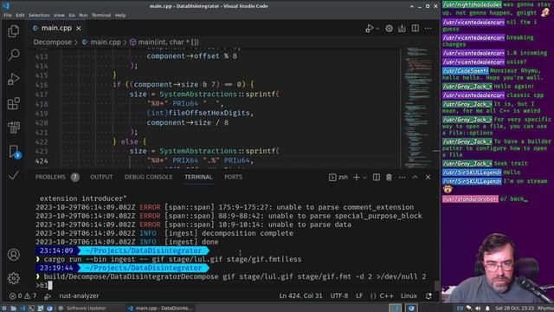
Task: Click the notification bell in system tray
Action: click(x=487, y=309)
